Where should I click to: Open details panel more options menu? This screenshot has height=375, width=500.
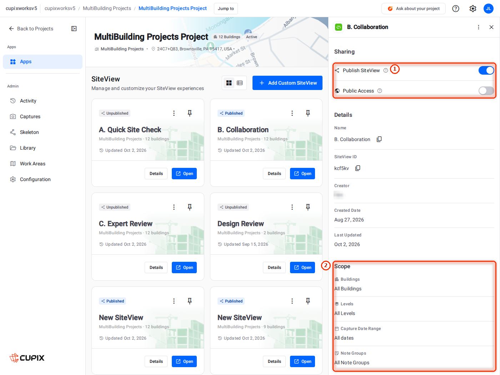pyautogui.click(x=479, y=27)
